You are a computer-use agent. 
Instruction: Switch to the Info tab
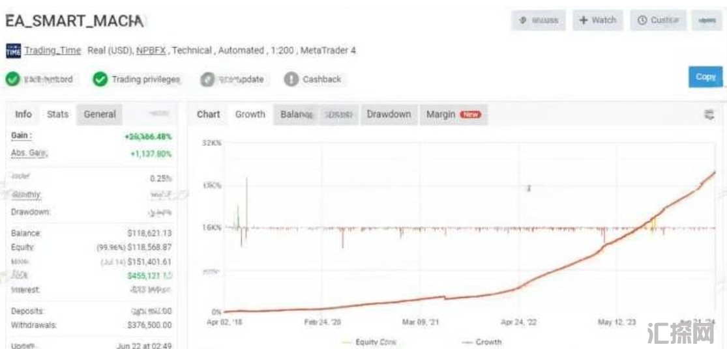[23, 115]
